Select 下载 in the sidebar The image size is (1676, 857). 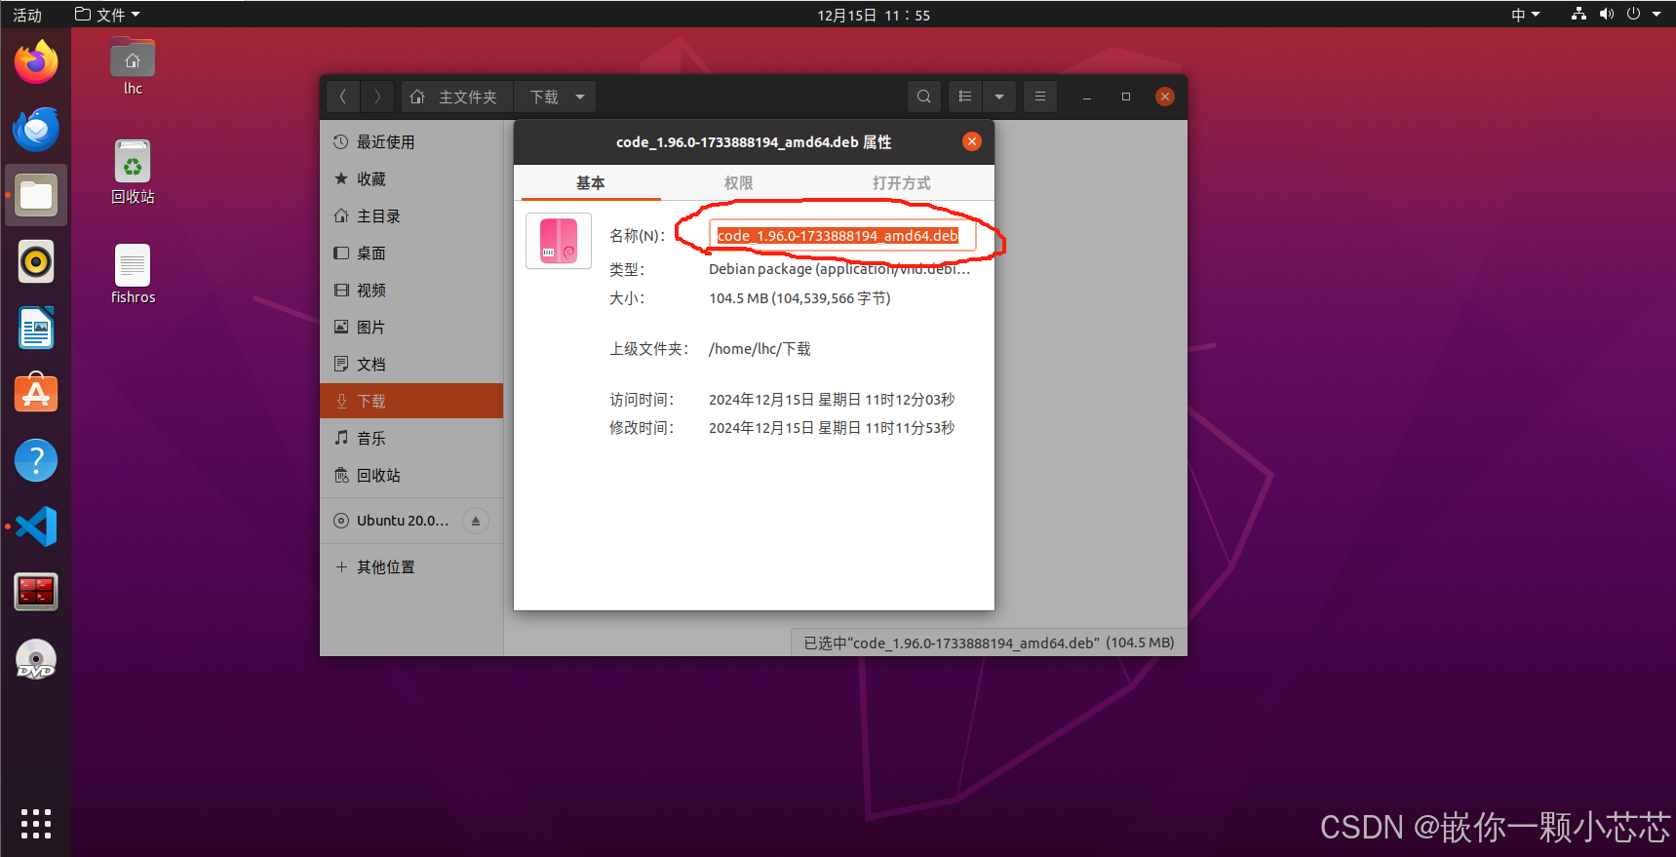coord(411,402)
